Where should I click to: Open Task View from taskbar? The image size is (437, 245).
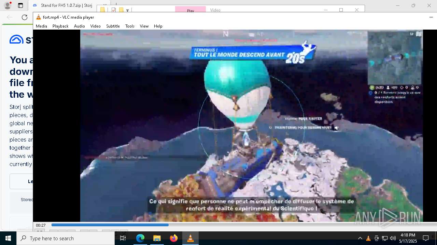123,238
